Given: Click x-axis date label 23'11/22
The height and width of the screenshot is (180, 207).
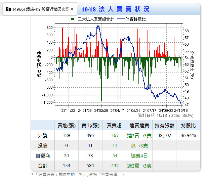Looking at the screenshot, I should pyautogui.click(x=68, y=110).
